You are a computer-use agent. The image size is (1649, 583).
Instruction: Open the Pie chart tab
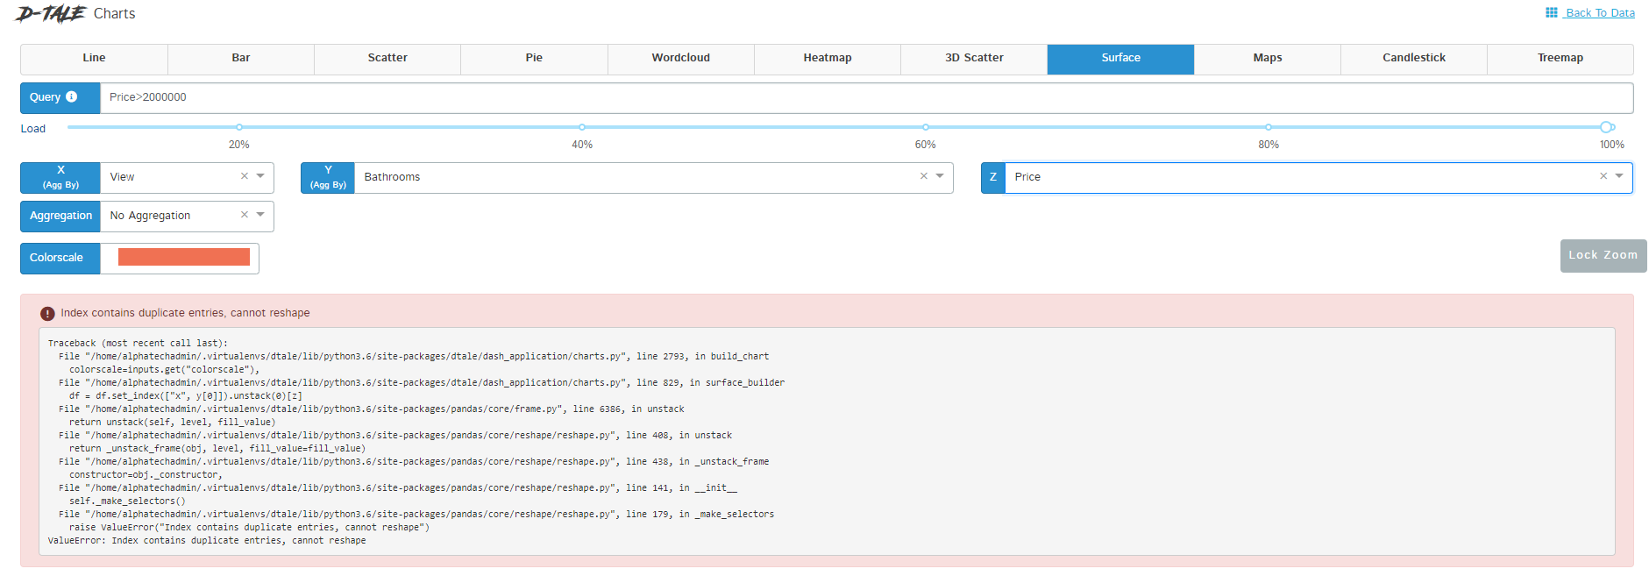pos(534,58)
